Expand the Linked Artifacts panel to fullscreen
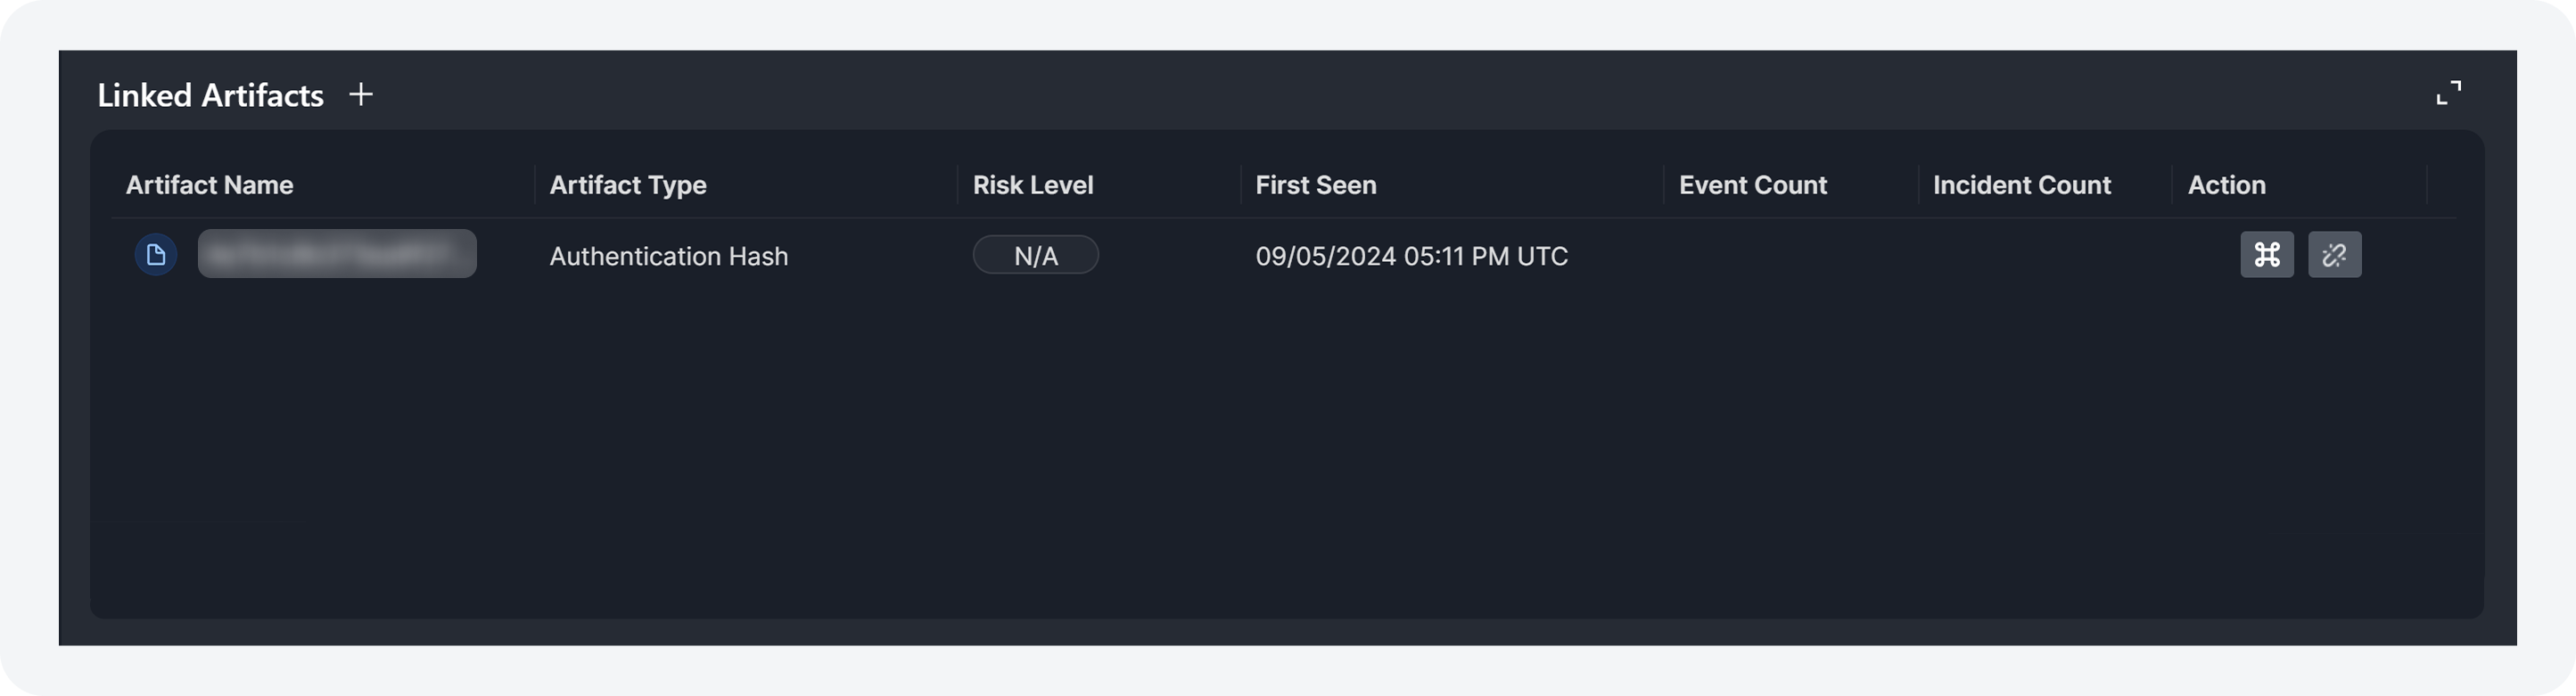The image size is (2576, 696). [x=2448, y=93]
